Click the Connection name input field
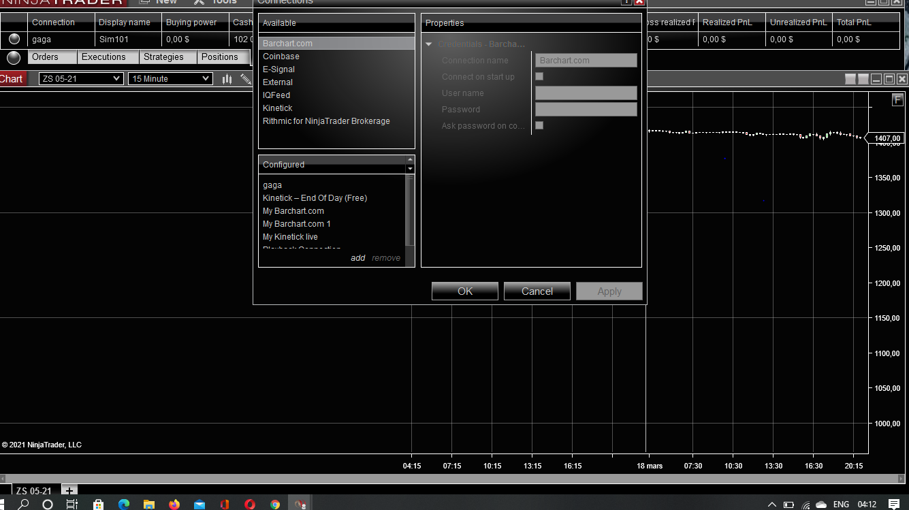 (x=586, y=61)
